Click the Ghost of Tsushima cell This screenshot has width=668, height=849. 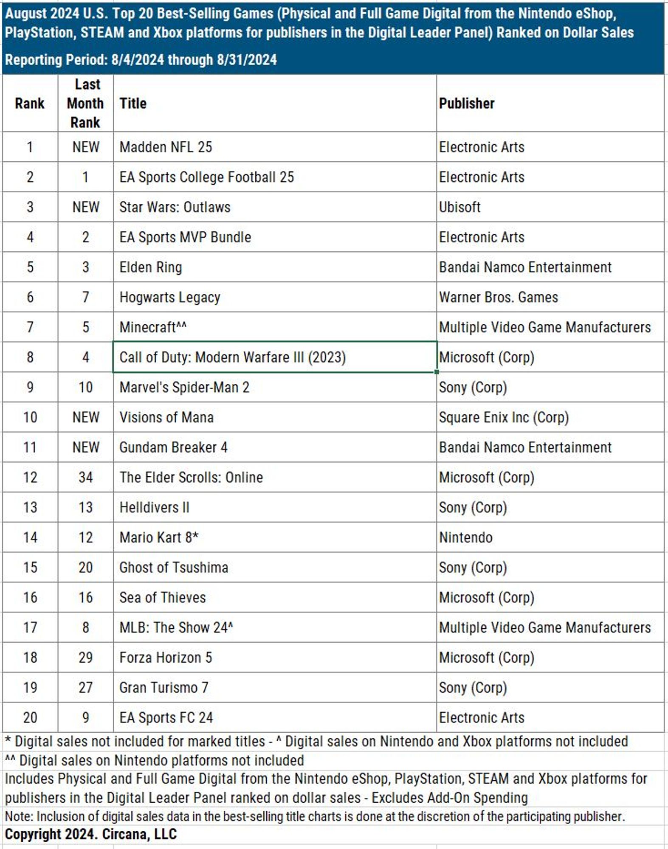point(275,567)
